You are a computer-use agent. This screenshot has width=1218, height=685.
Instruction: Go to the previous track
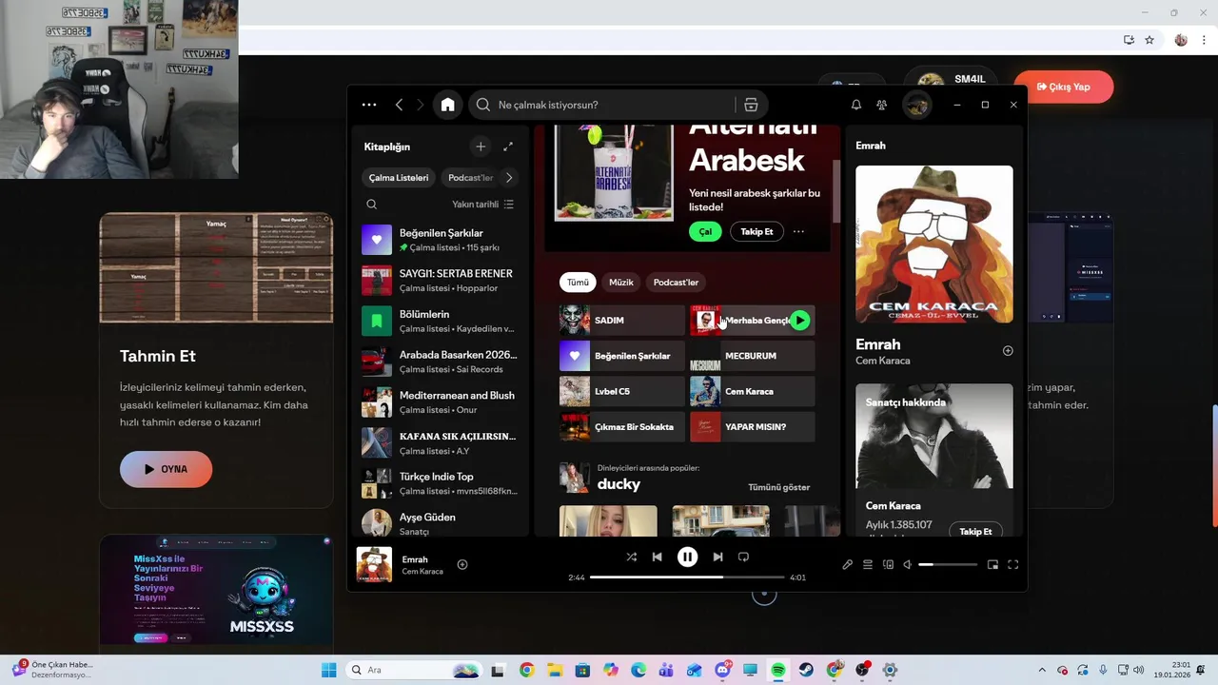click(657, 557)
